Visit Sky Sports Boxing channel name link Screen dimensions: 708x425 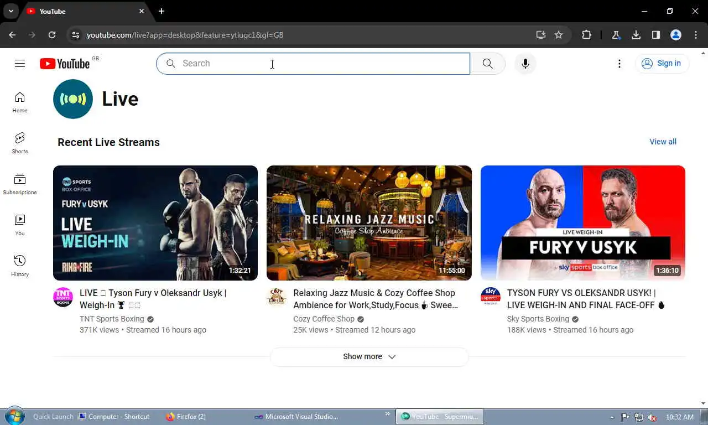[538, 319]
